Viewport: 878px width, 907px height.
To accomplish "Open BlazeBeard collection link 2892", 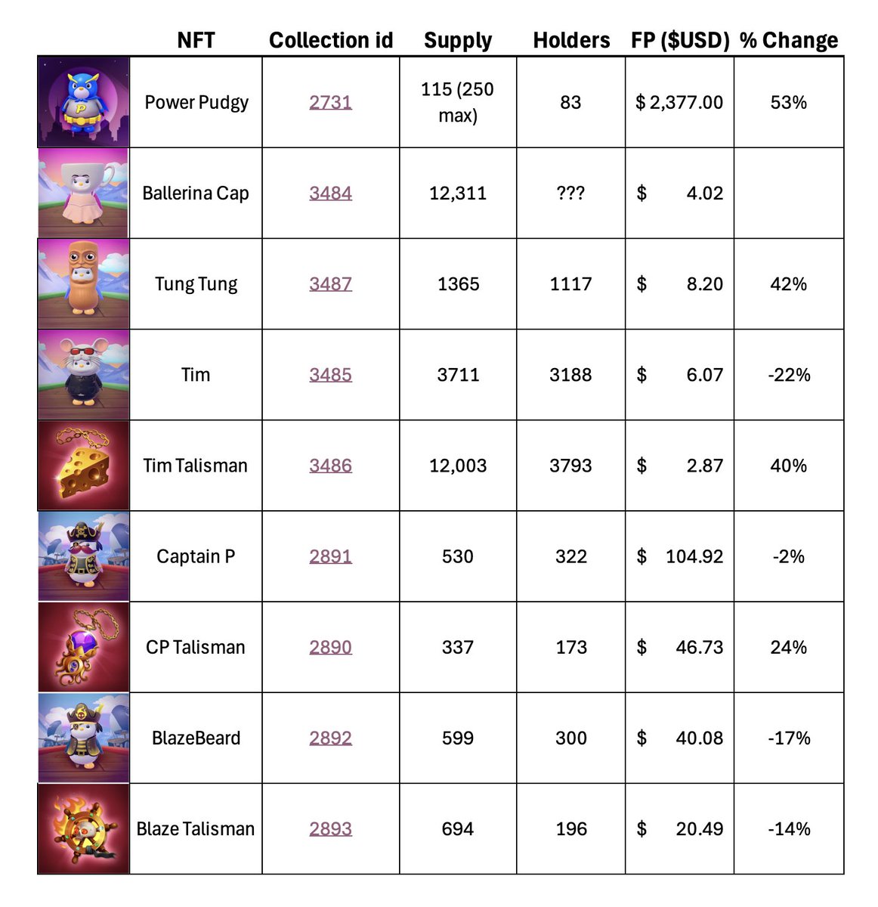I will coord(330,738).
